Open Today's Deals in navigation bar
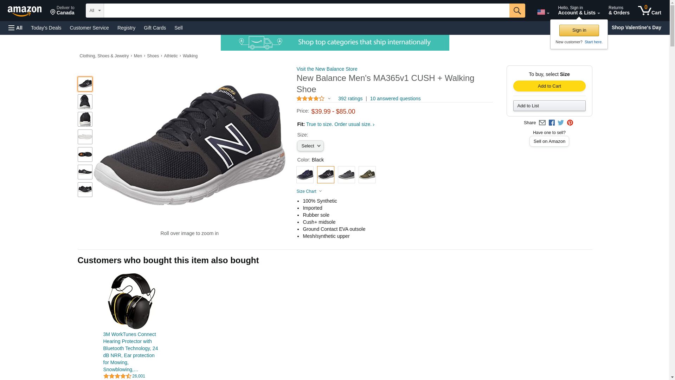Viewport: 675px width, 380px height. pyautogui.click(x=46, y=28)
